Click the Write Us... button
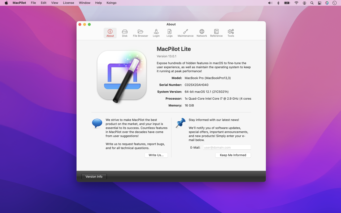Screen dimensions: 341x213 tap(156, 155)
